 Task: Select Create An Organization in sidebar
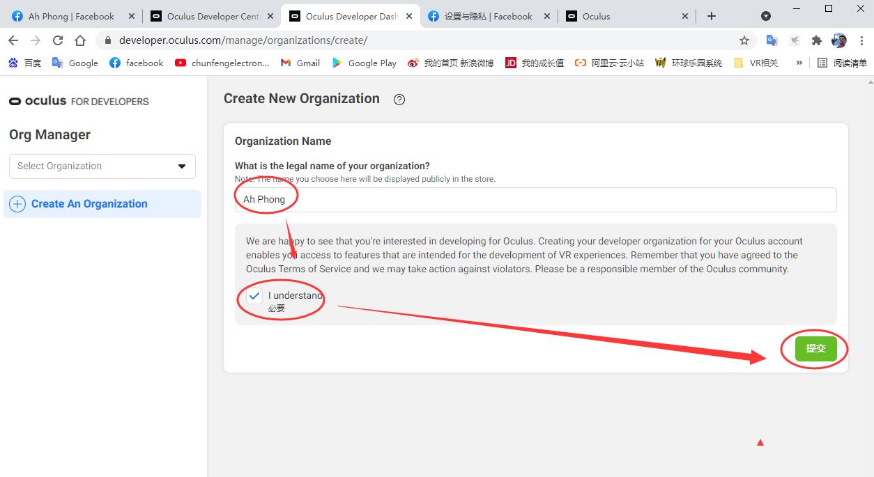(x=102, y=204)
